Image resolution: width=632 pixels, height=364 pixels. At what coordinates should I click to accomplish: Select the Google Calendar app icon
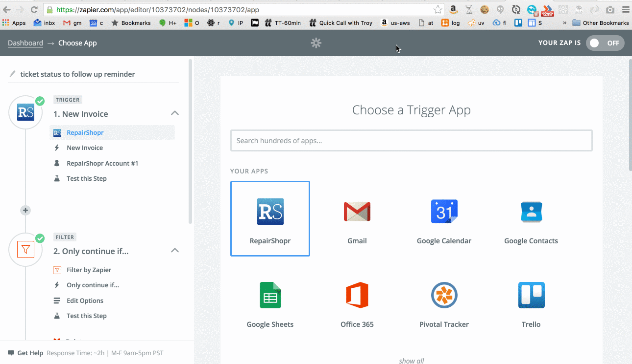click(x=444, y=212)
